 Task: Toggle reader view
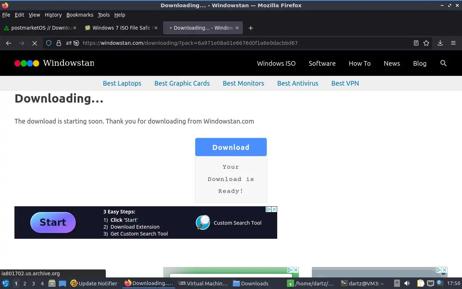pos(416,43)
